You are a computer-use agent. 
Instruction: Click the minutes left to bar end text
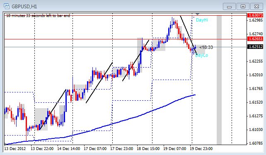[38, 16]
